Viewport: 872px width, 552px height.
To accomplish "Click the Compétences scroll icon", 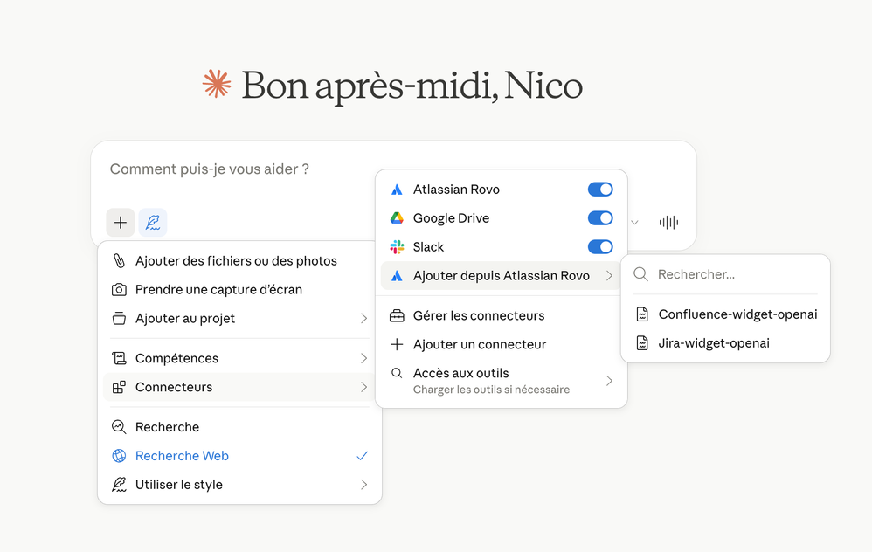I will point(119,358).
